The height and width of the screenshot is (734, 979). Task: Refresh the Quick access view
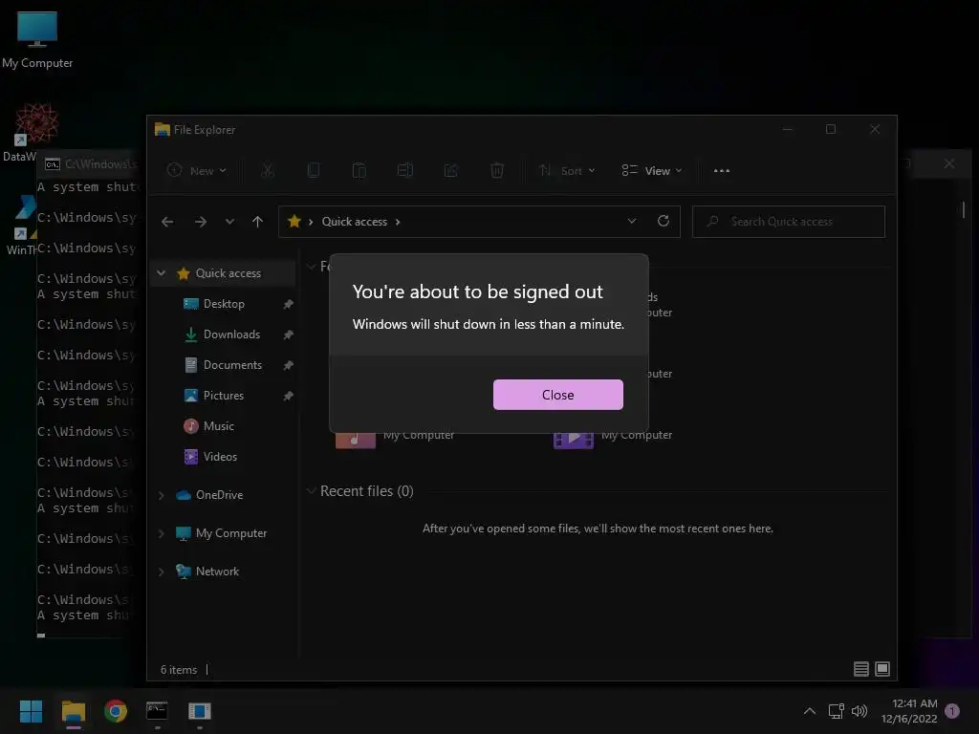tap(664, 221)
